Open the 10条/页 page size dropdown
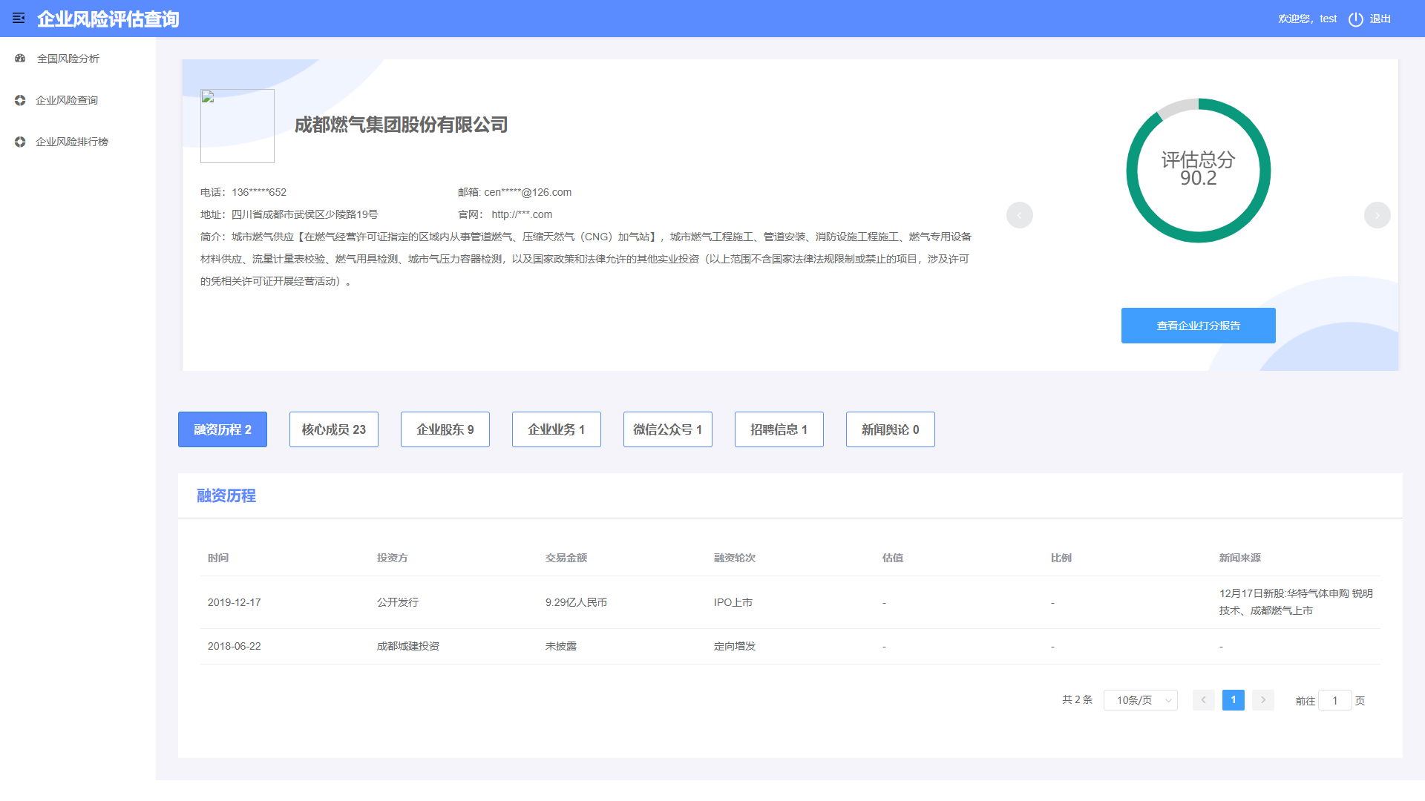The width and height of the screenshot is (1425, 801). 1141,700
